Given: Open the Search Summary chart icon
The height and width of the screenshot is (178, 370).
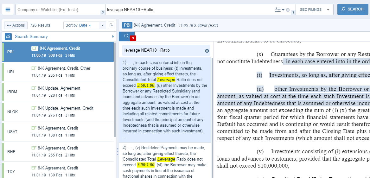Looking at the screenshot, I should pyautogui.click(x=8, y=37).
